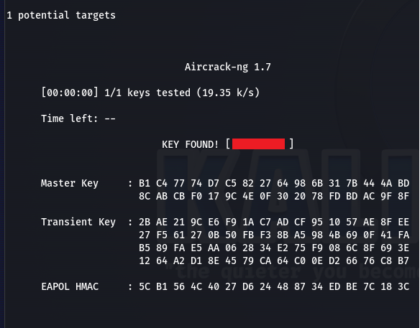
Task: Click the Time left text
Action: [78, 118]
